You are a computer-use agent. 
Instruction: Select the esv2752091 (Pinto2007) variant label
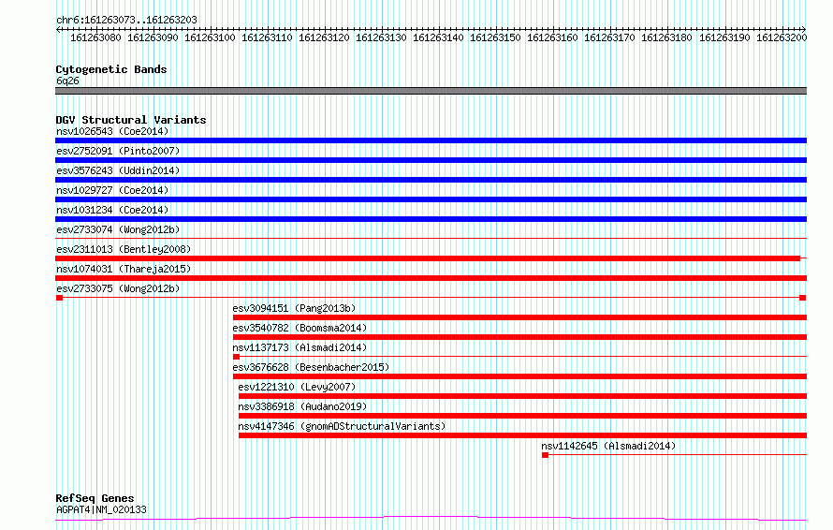(x=118, y=151)
